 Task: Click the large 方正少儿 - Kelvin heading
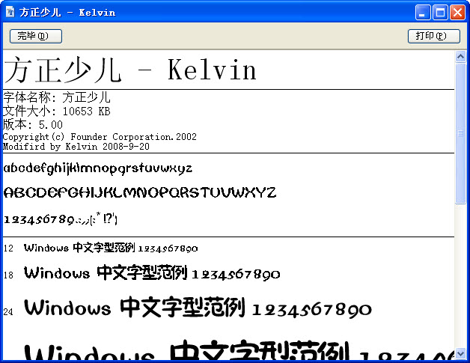pos(130,70)
